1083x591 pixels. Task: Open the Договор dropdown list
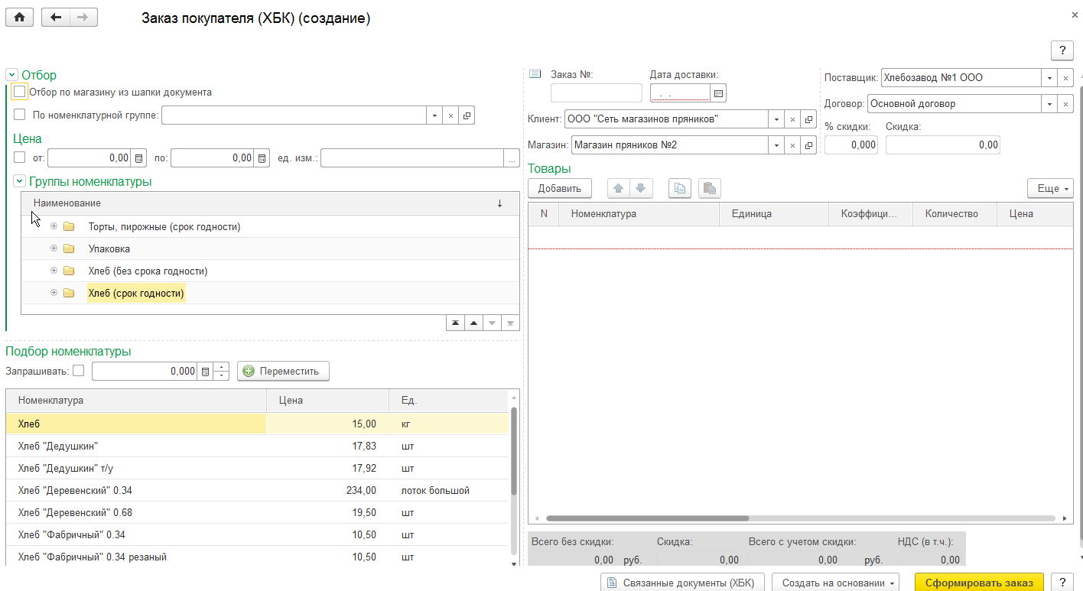click(x=1049, y=104)
